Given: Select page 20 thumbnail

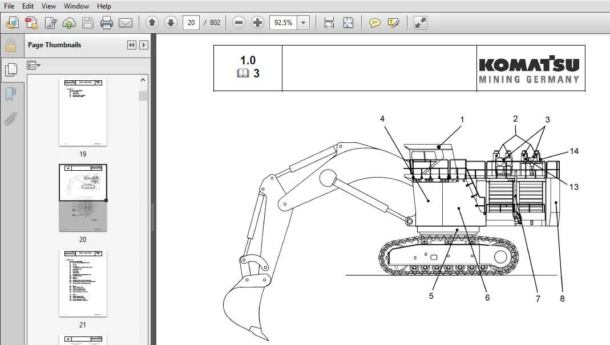Looking at the screenshot, I should pyautogui.click(x=83, y=198).
